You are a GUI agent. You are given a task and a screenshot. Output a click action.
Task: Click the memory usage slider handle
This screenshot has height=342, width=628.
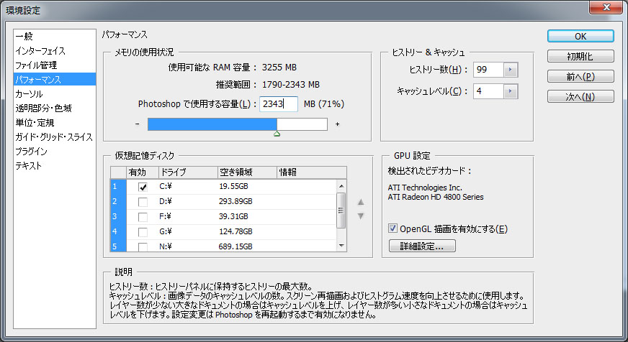pos(277,134)
